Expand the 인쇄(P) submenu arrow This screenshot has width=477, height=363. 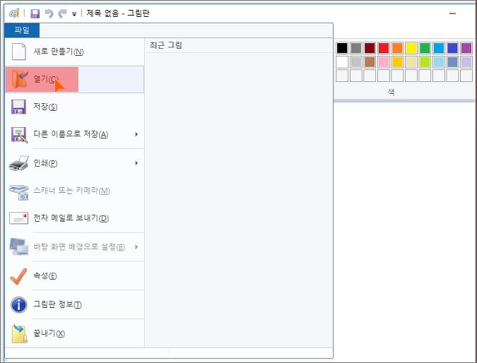coord(136,163)
